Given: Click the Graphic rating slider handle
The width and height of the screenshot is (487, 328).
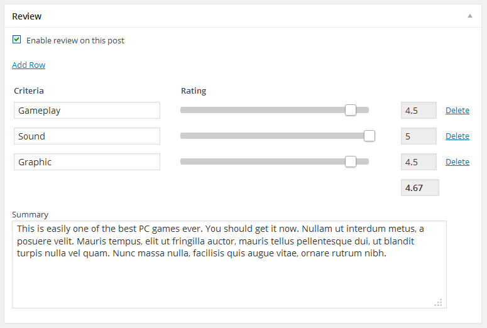Looking at the screenshot, I should [x=351, y=162].
